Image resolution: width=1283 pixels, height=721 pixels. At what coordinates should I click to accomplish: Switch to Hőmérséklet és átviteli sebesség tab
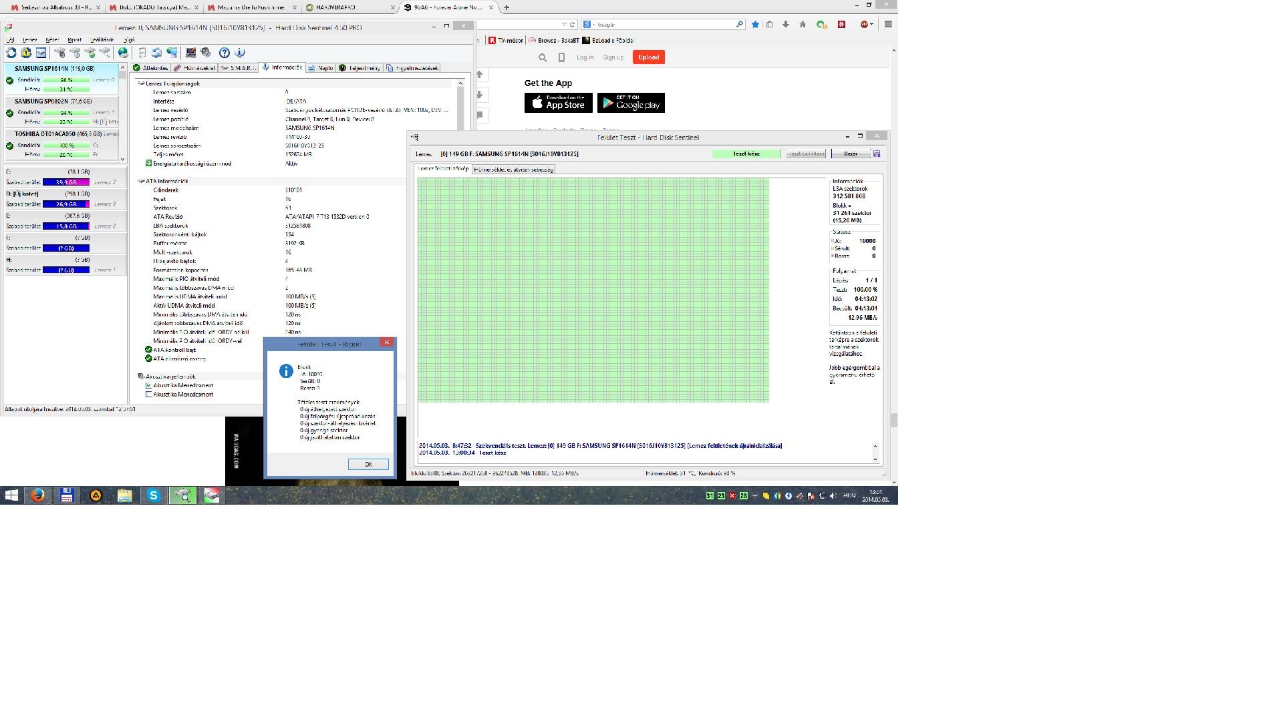513,170
